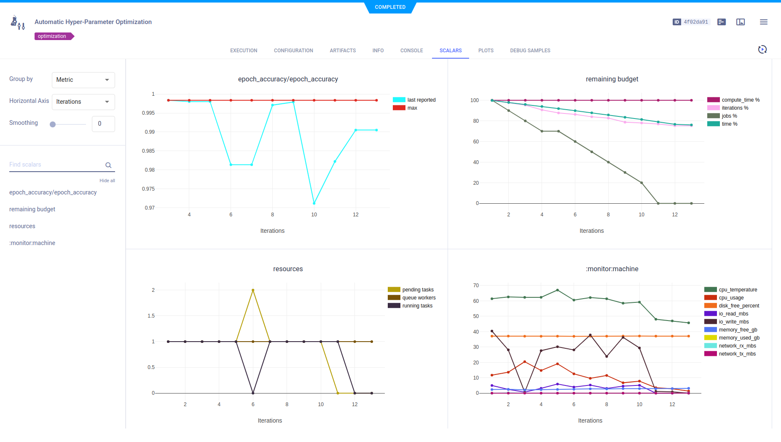Click the auto-refresh icon
This screenshot has height=442, width=781.
coord(762,49)
